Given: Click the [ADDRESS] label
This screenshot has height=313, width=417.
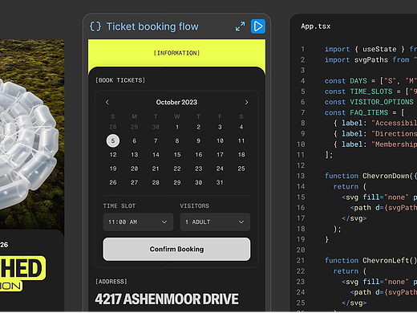Looking at the screenshot, I should tap(111, 282).
